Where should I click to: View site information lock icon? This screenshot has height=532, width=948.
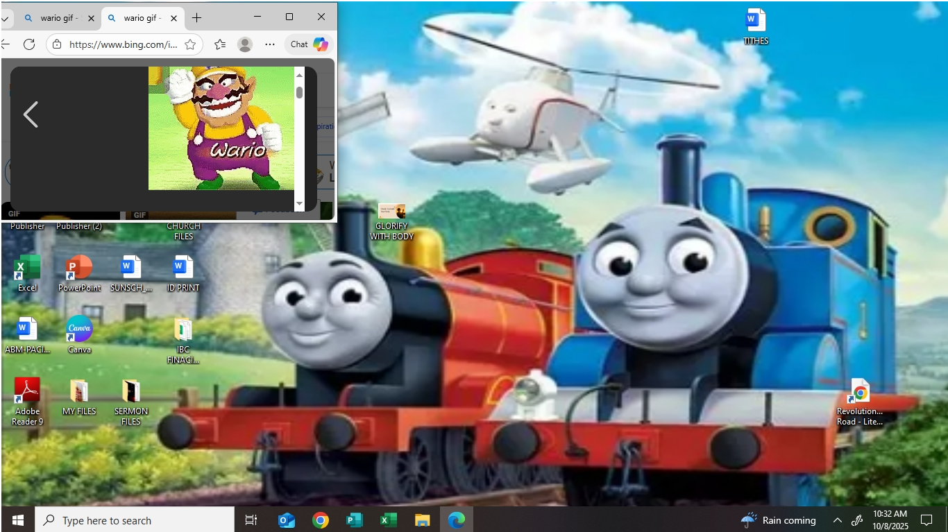click(x=58, y=44)
